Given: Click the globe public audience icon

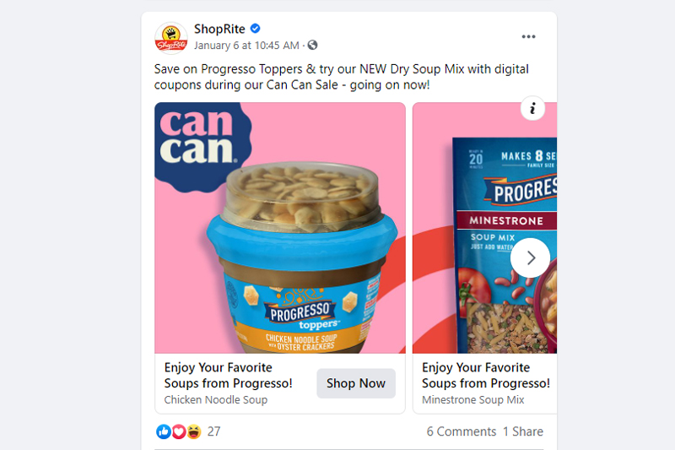Looking at the screenshot, I should click(x=312, y=46).
